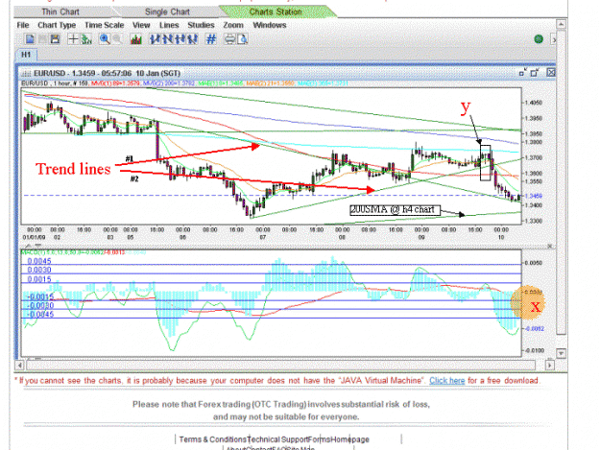Viewport: 600px width, 450px height.
Task: Close the EUR/USD chart inner window
Action: click(x=551, y=72)
